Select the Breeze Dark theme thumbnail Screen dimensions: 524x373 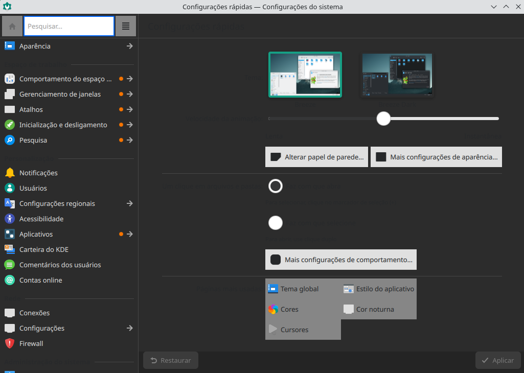[397, 75]
